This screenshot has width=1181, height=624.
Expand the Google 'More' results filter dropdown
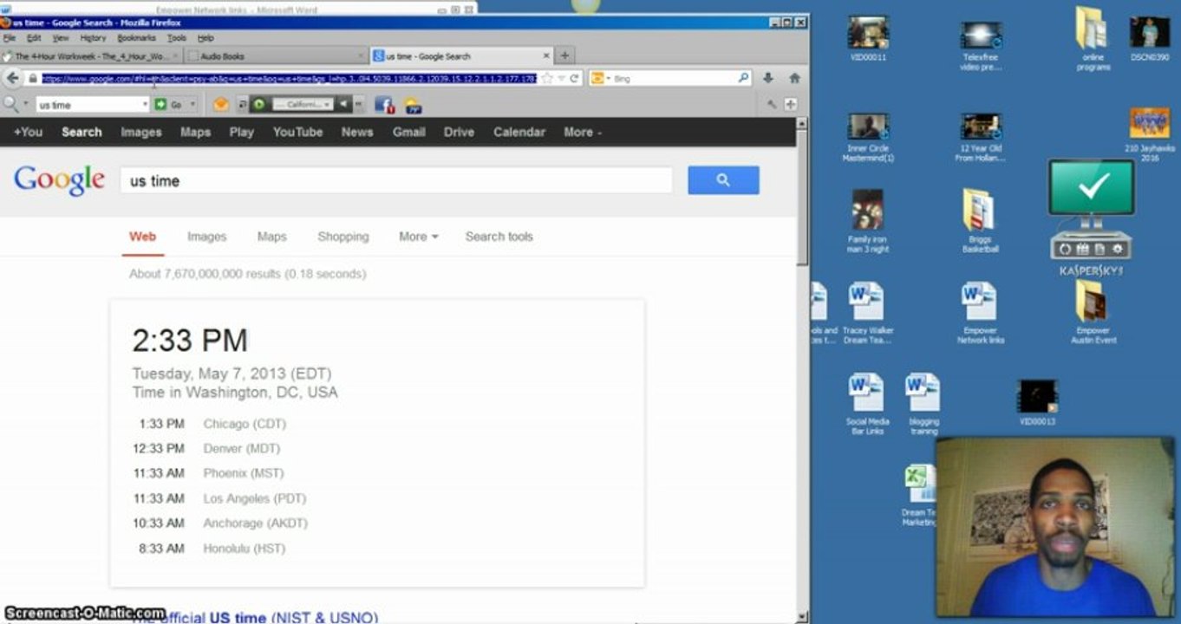pyautogui.click(x=418, y=237)
